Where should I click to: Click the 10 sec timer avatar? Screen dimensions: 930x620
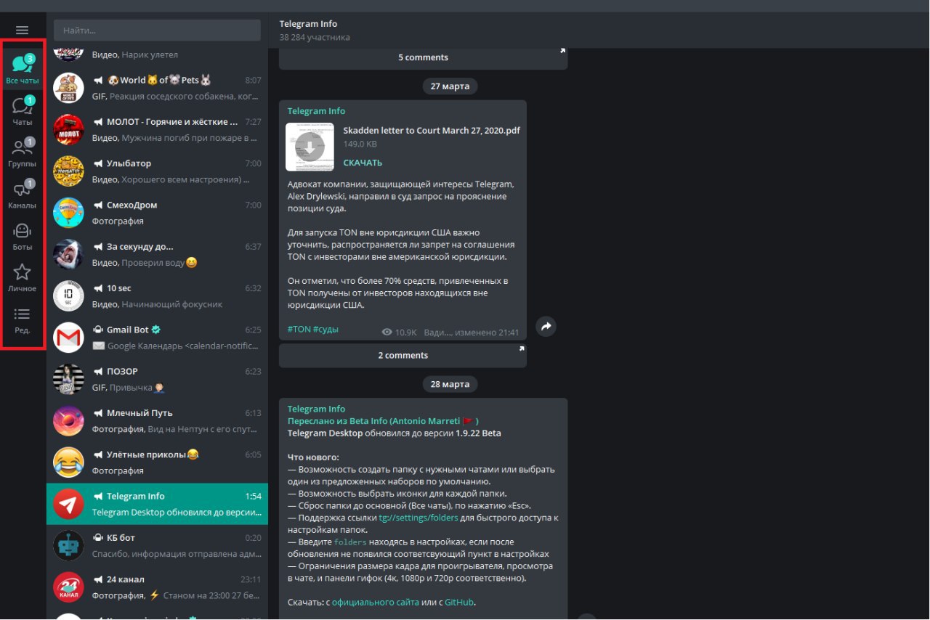tap(69, 296)
